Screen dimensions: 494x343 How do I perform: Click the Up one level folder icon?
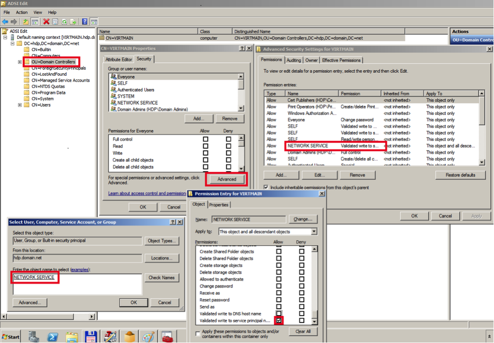26,22
